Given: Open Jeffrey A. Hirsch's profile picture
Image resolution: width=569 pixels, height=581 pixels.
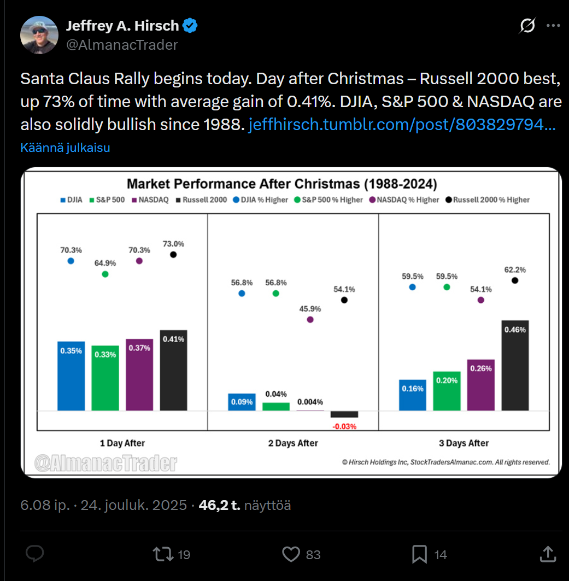Looking at the screenshot, I should 39,35.
